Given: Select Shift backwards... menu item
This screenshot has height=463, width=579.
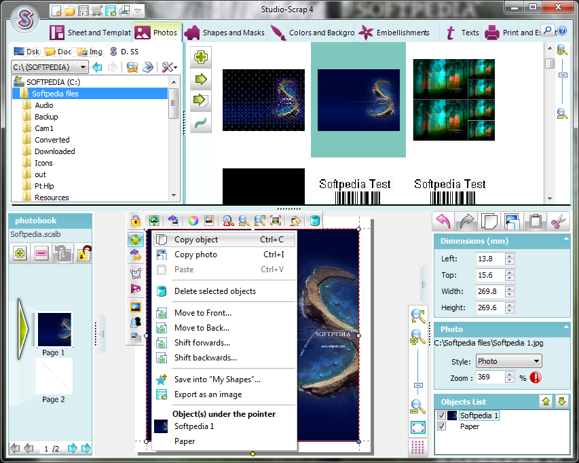Looking at the screenshot, I should pyautogui.click(x=224, y=357).
